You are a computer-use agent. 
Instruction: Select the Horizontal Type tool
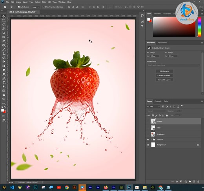[4, 82]
